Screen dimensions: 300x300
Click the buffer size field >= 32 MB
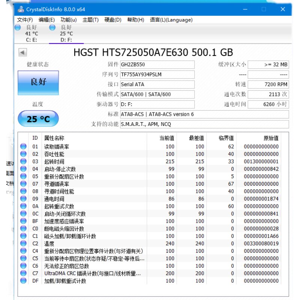click(x=268, y=64)
